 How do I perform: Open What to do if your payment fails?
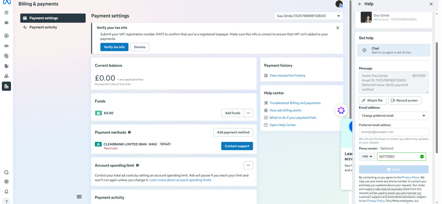point(293,118)
